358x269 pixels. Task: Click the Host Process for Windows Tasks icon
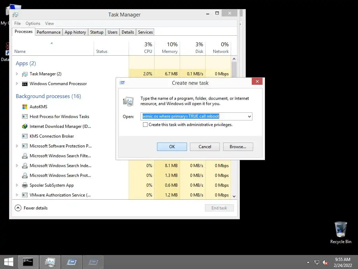[x=25, y=116]
